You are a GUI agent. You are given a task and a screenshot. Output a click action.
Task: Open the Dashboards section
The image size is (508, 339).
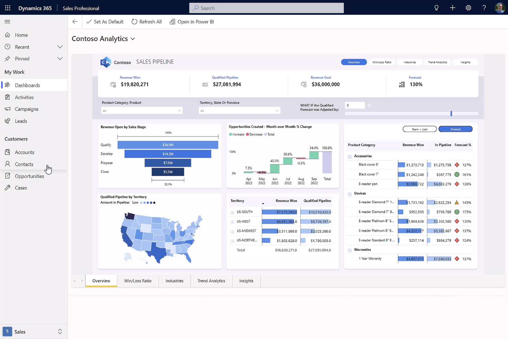tap(27, 85)
